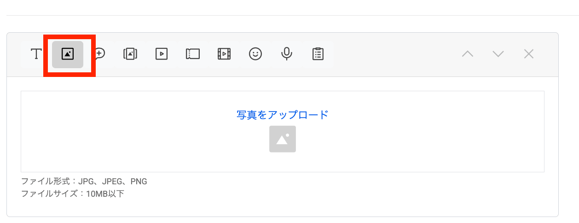Move message block down with chevron
579x223 pixels.
(498, 54)
